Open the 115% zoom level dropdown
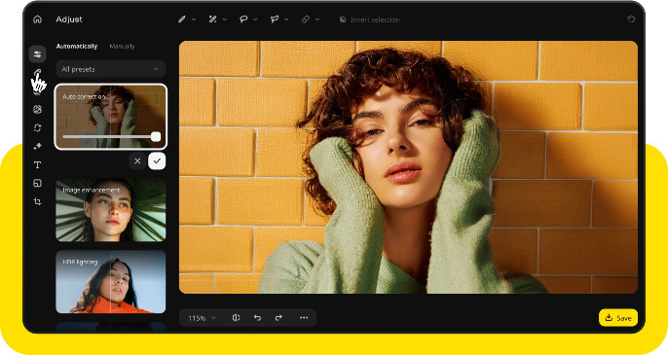This screenshot has width=668, height=355. coord(202,318)
